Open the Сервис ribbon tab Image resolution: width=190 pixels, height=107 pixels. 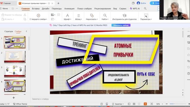point(123,9)
